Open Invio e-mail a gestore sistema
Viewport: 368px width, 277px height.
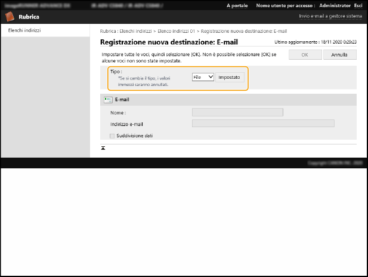click(x=328, y=17)
